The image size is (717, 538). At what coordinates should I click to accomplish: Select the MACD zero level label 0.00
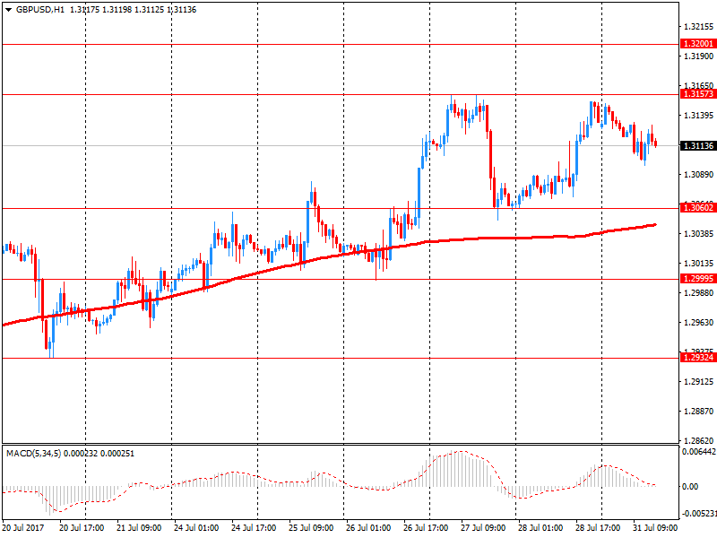click(690, 487)
